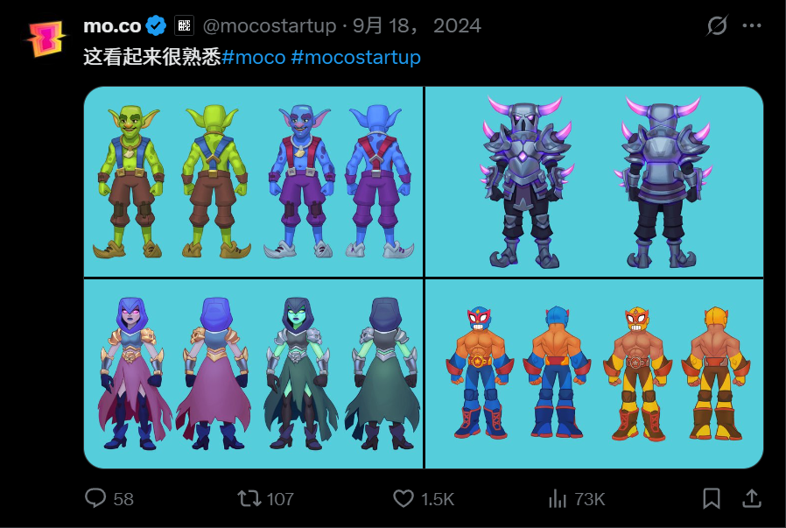Repost using the arrows icon
The width and height of the screenshot is (786, 528).
tap(249, 498)
